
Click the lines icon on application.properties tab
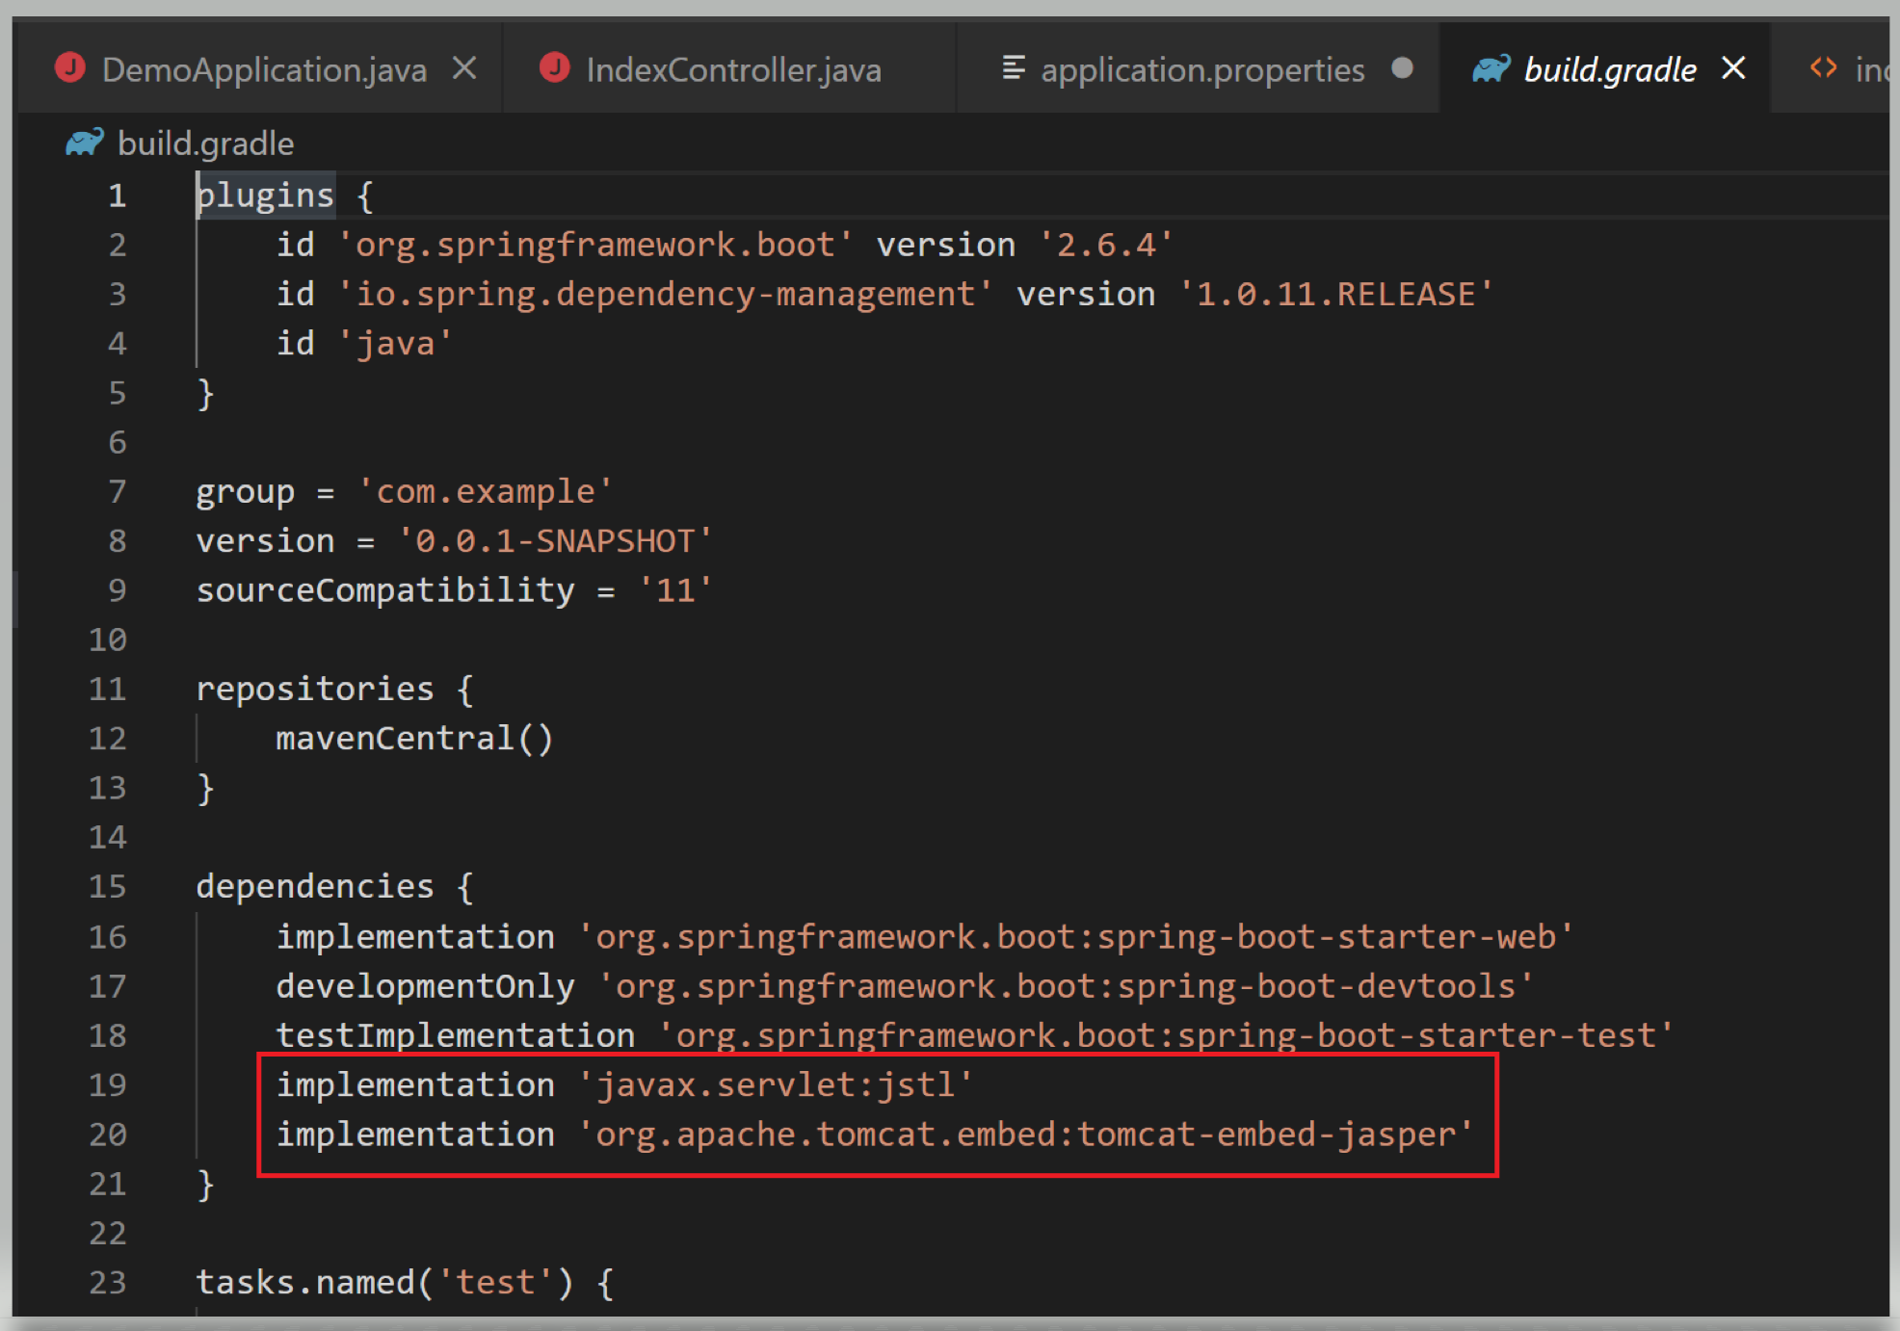coord(1013,68)
